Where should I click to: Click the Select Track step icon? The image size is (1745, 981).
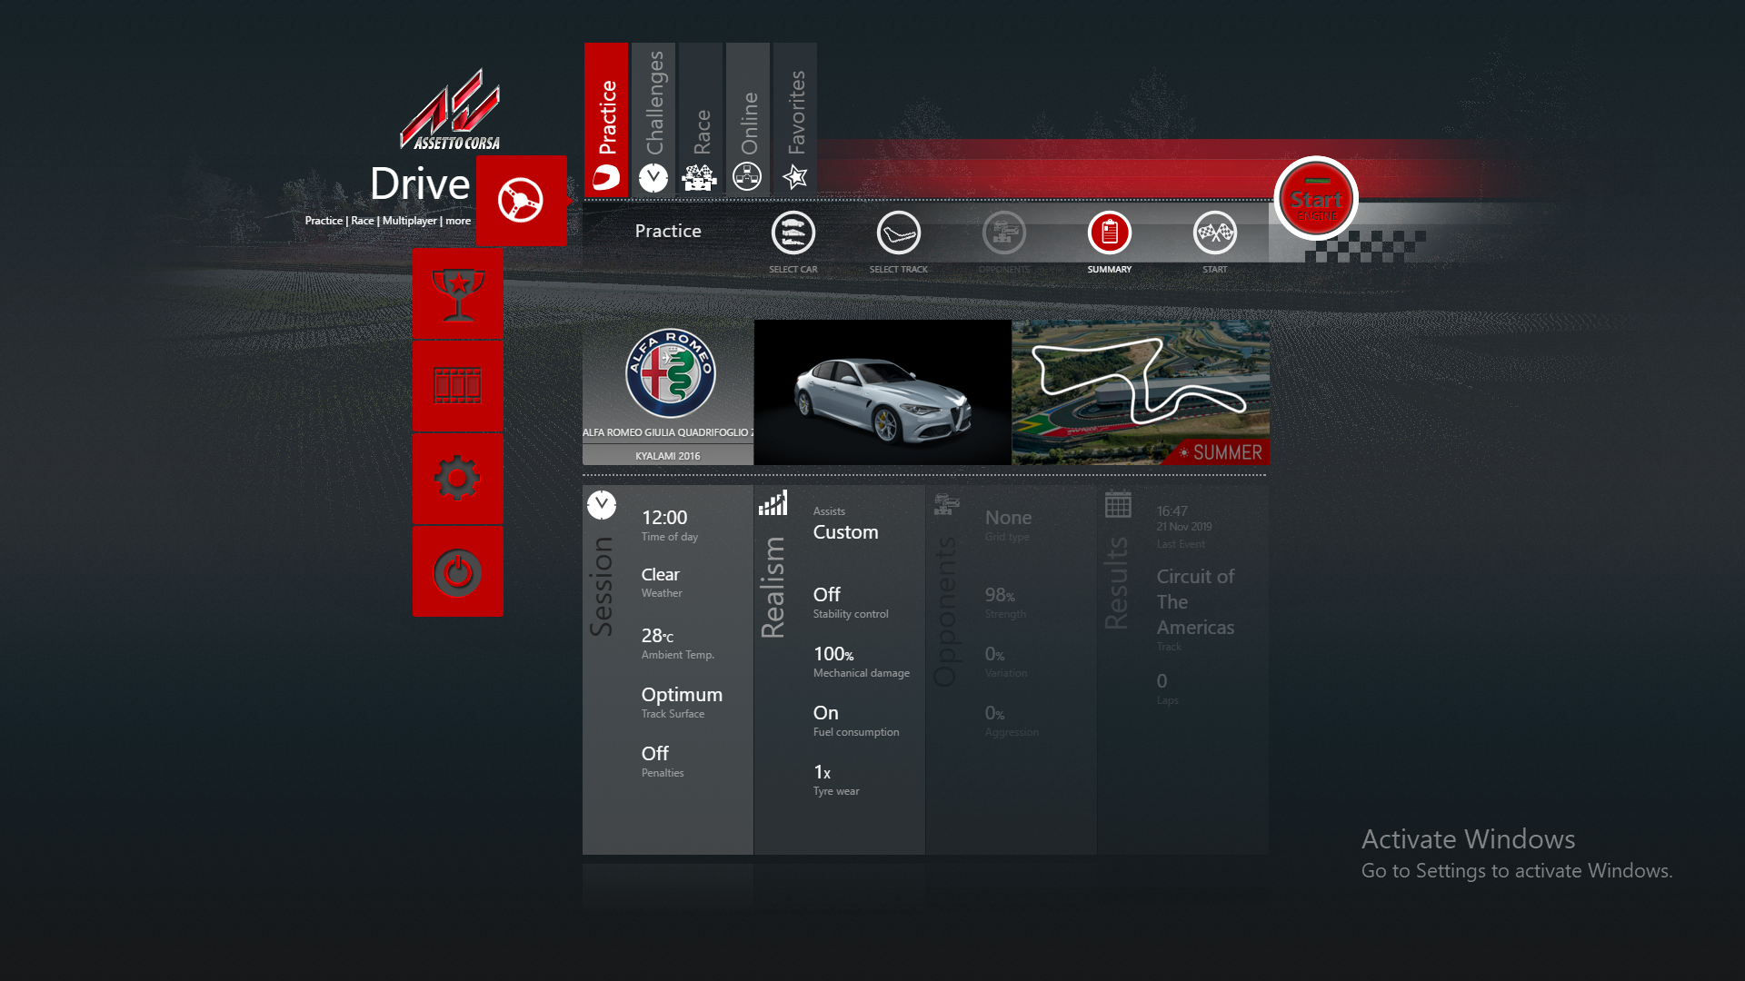click(x=898, y=233)
